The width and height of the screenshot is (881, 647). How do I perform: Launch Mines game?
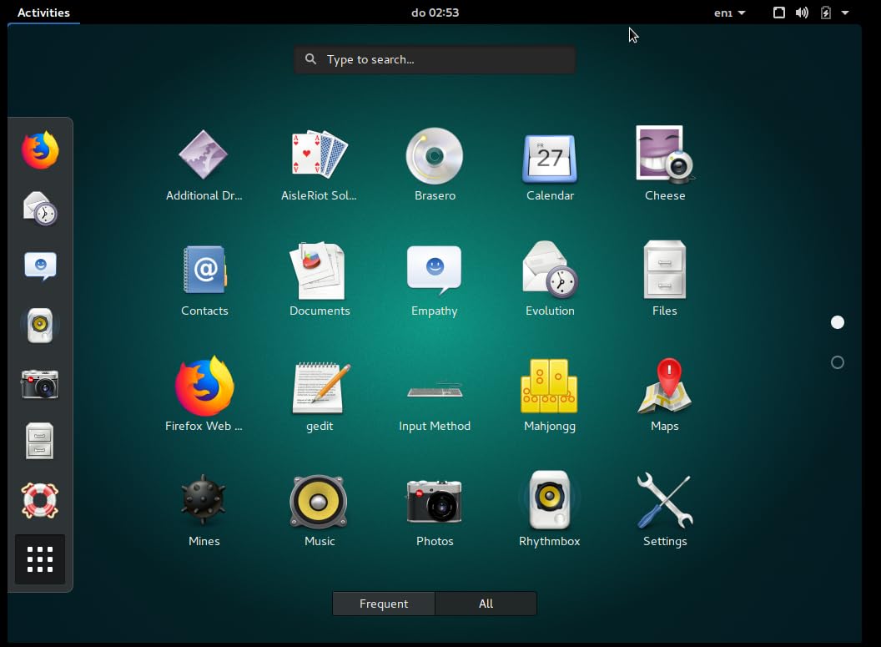click(204, 511)
